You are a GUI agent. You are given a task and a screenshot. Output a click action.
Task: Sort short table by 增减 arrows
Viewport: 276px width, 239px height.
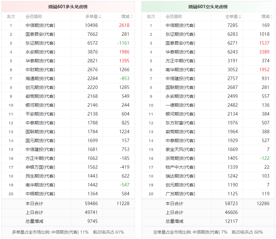(272, 16)
